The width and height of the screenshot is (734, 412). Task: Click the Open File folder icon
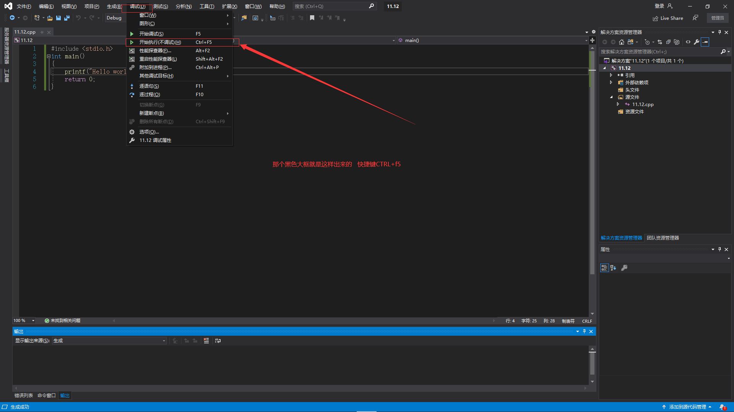pos(50,18)
